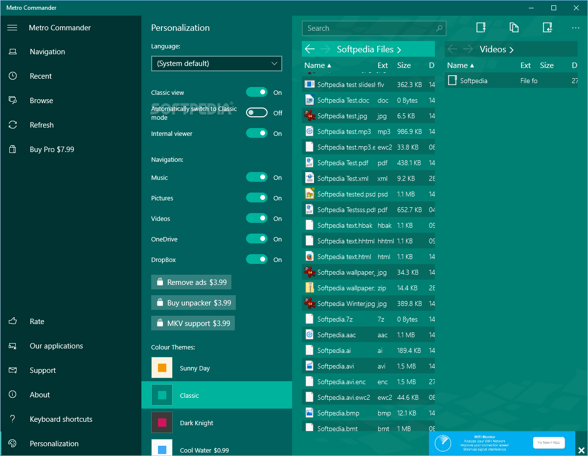Click Buy unpacker $3.99 button
588x456 pixels.
(x=193, y=303)
